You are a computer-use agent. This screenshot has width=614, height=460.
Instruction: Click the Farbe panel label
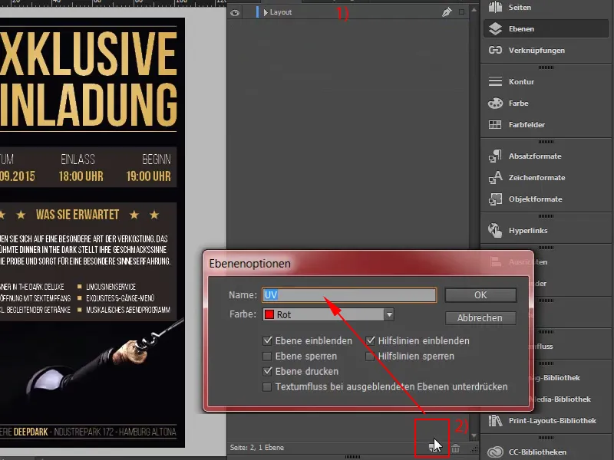[519, 103]
